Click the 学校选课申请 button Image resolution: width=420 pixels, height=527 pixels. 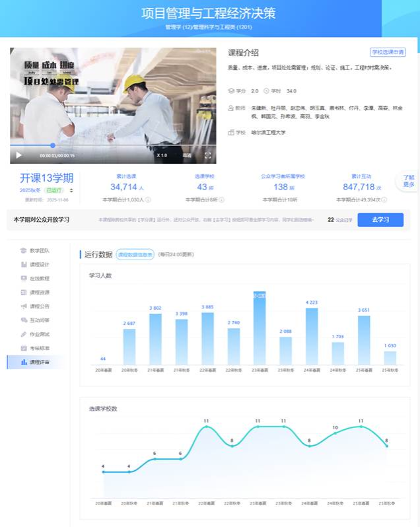point(388,52)
